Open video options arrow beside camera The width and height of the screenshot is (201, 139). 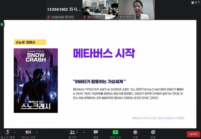coord(36,132)
